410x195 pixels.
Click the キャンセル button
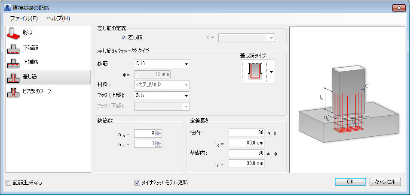click(385, 182)
